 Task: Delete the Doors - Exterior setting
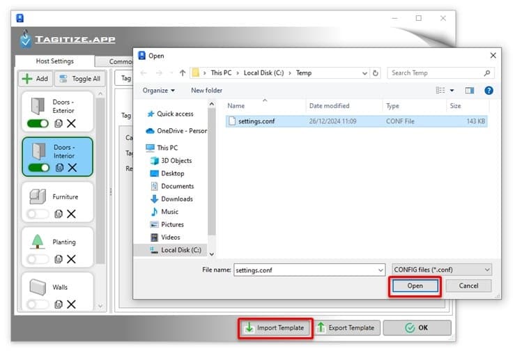tap(71, 123)
